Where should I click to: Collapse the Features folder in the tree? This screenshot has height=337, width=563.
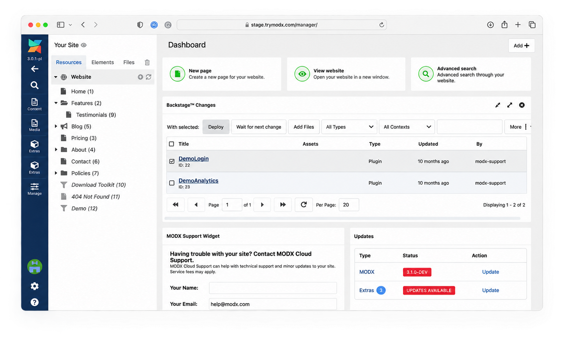click(x=56, y=103)
